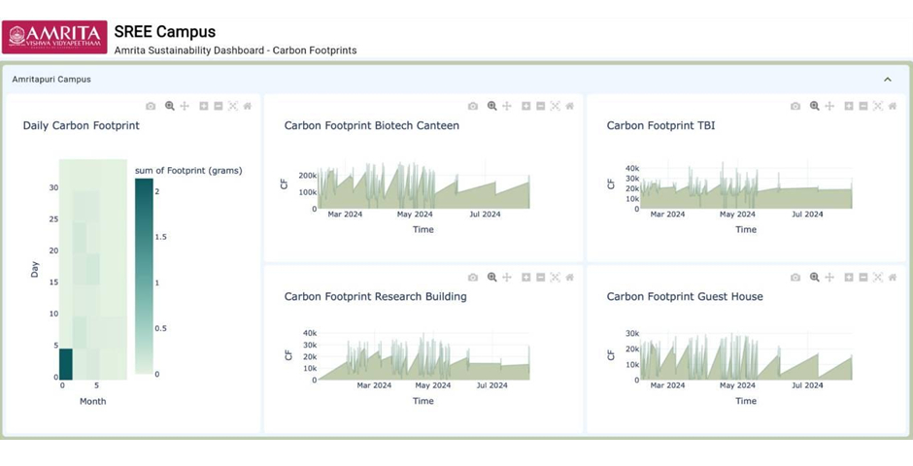Viewport: 913px width, 466px height.
Task: Reset axes on the TBI chart
Action: coord(893,106)
